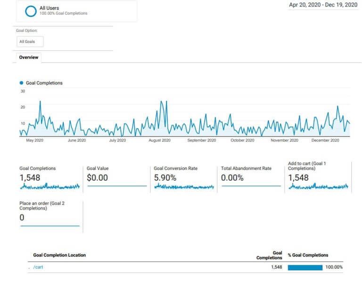
Task: Open the Goal Conversion Rate sparkline
Action: click(x=184, y=186)
